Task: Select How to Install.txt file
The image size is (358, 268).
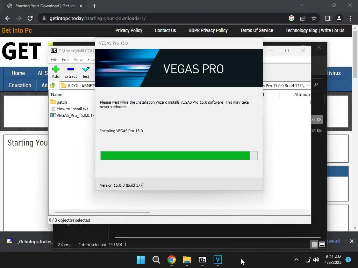Action: tap(70, 109)
